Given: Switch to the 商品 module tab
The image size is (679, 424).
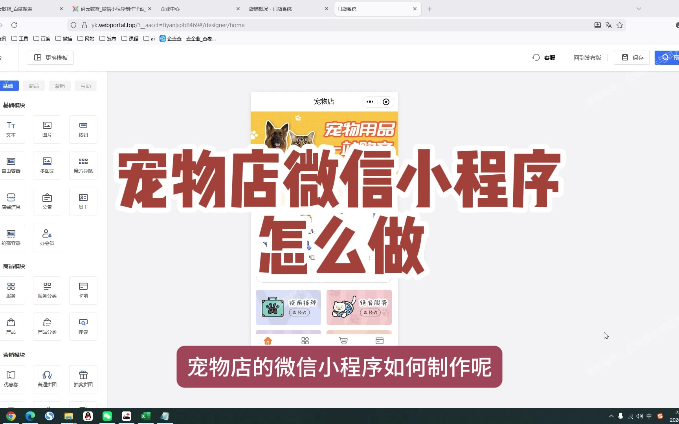Looking at the screenshot, I should [x=34, y=86].
